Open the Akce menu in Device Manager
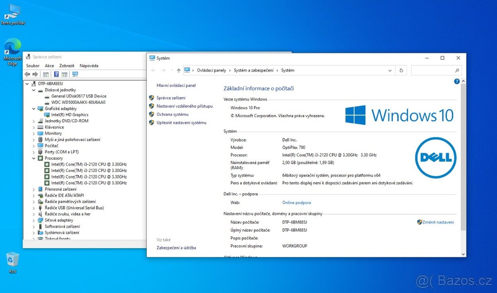Screen dimensions: 497x293 [49, 65]
